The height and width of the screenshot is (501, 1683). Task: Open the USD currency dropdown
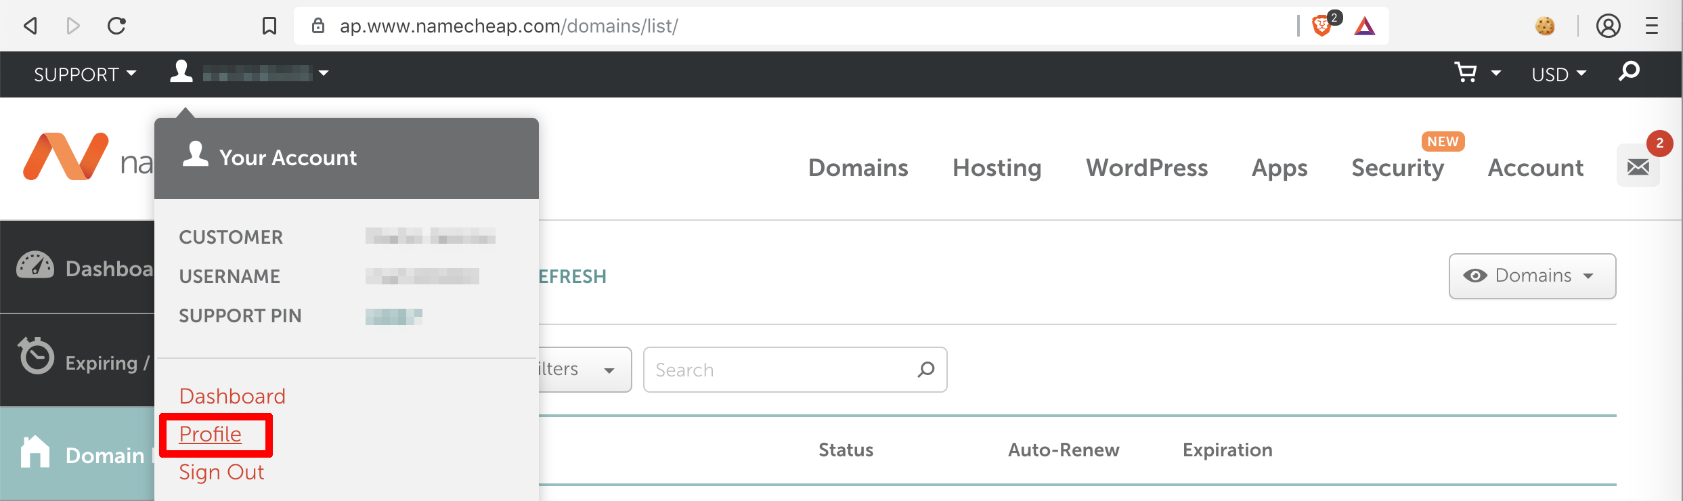point(1558,74)
